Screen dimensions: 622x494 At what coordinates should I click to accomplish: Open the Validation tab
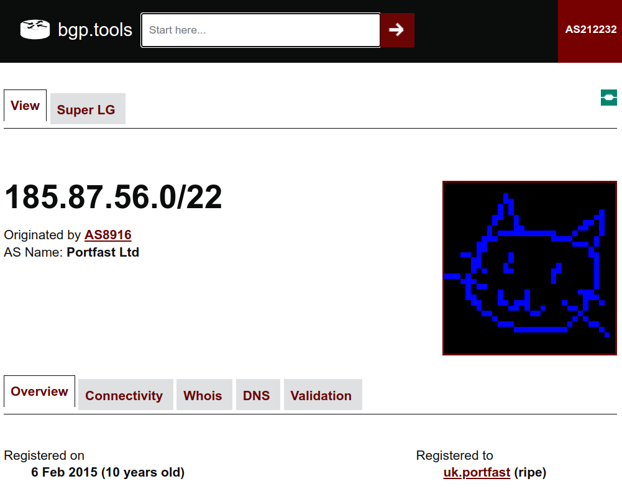pos(322,395)
